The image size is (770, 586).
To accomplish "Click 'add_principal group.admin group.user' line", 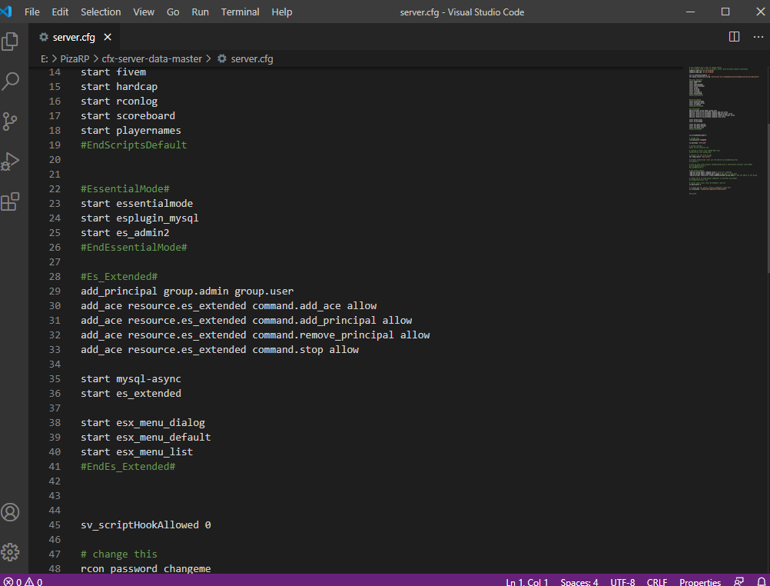I will click(187, 291).
